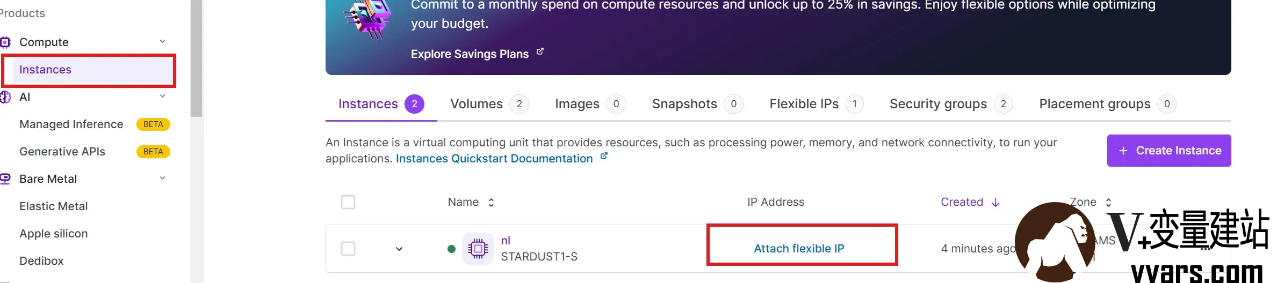Click the Created column descending arrow
The width and height of the screenshot is (1277, 283).
click(x=995, y=202)
